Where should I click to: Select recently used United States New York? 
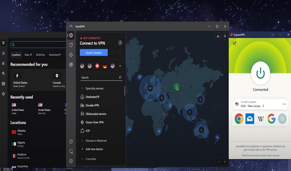click(44, 108)
